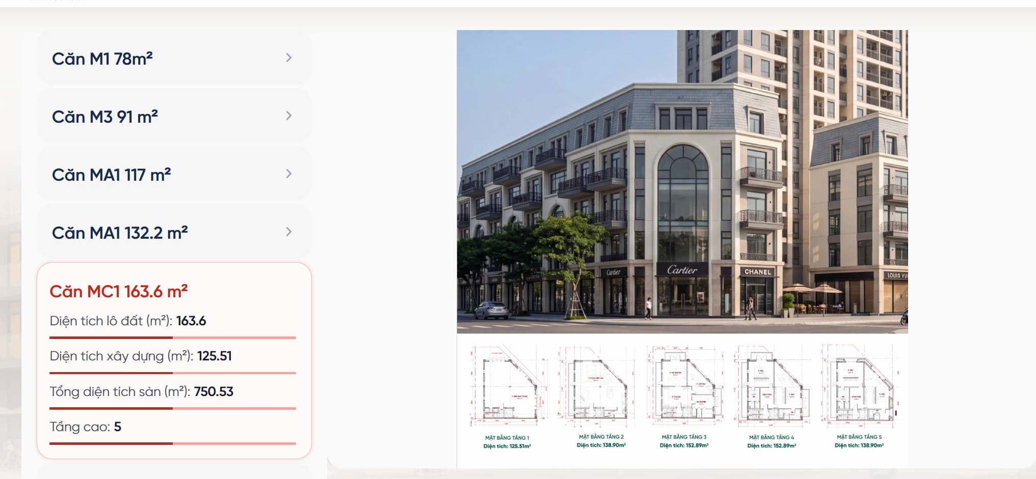1036x479 pixels.
Task: Click the tầng 1 area label 125.51m²
Action: (x=507, y=446)
